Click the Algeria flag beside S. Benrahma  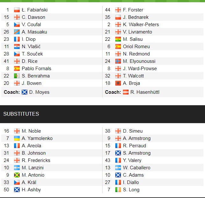click(x=17, y=76)
